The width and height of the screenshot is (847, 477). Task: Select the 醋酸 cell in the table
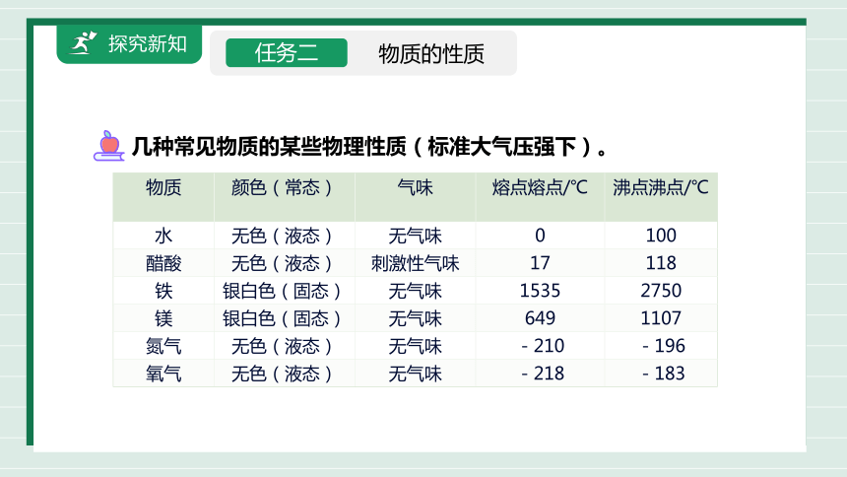tap(163, 263)
